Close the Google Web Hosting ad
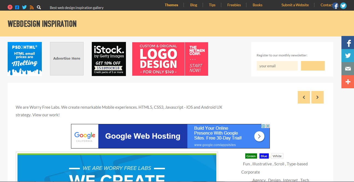Image resolution: width=354 pixels, height=182 pixels. point(268,126)
